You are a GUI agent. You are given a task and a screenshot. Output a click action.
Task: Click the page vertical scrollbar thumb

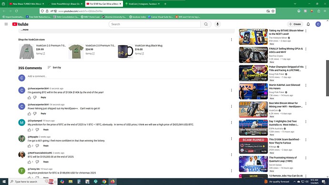327,78
